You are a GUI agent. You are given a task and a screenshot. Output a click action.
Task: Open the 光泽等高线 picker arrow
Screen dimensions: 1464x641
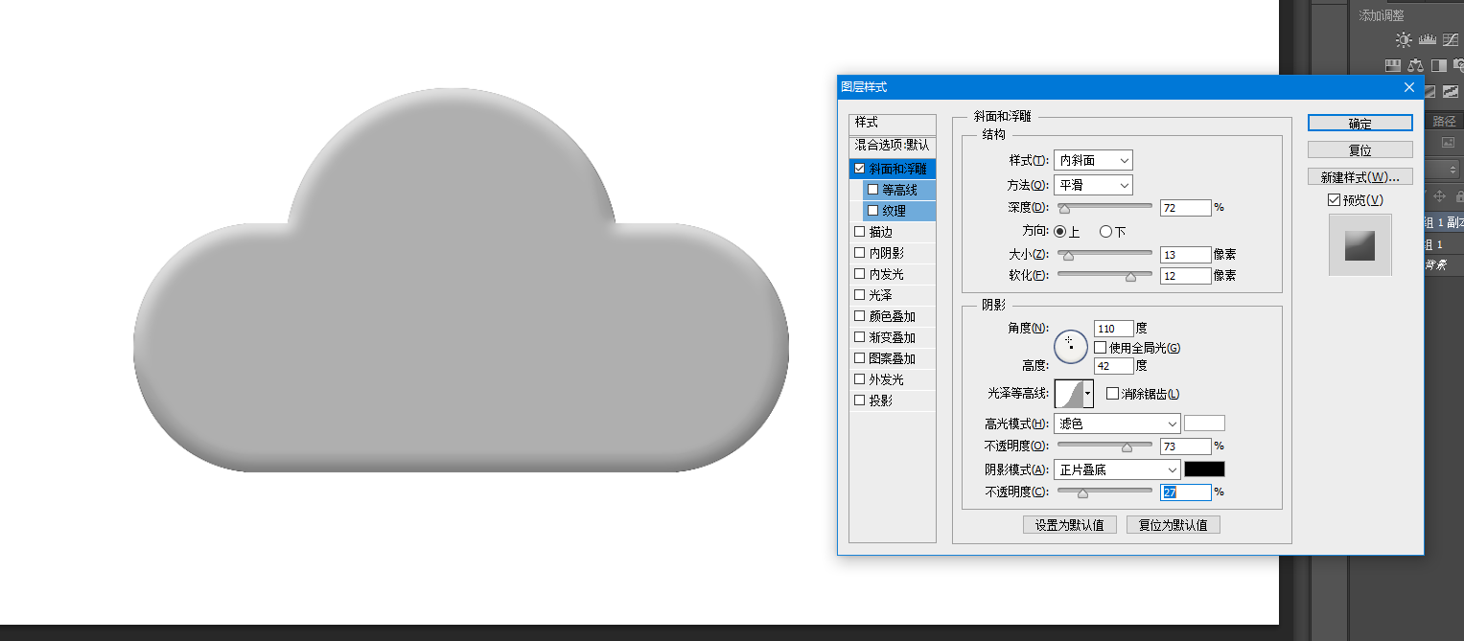coord(1088,394)
